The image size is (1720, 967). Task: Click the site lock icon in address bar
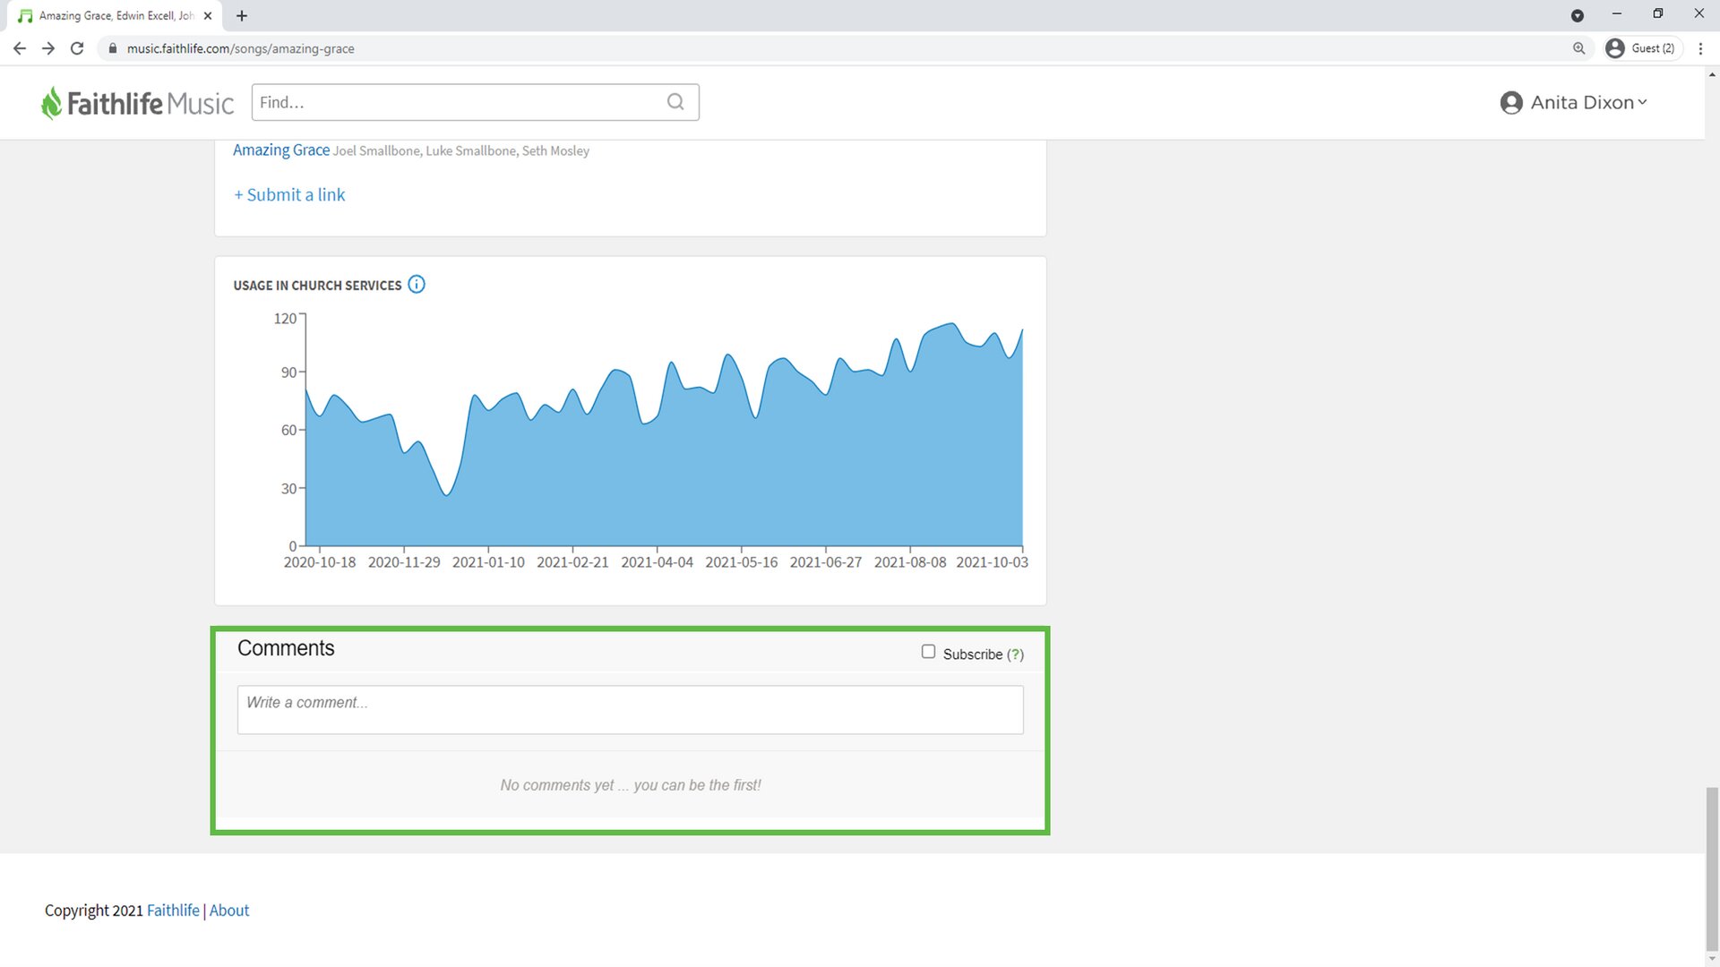tap(112, 48)
